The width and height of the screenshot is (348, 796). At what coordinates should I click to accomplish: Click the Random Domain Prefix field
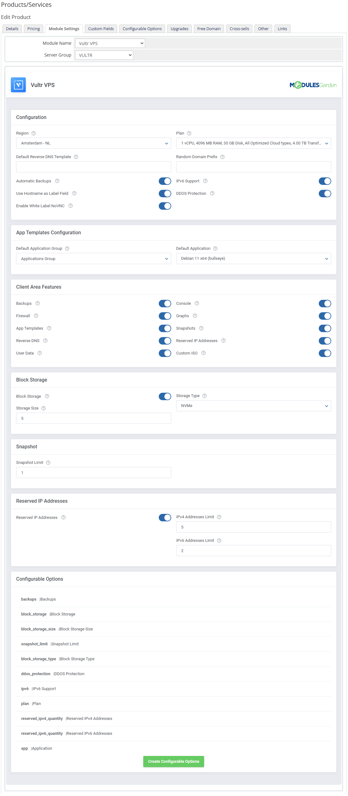tap(254, 167)
